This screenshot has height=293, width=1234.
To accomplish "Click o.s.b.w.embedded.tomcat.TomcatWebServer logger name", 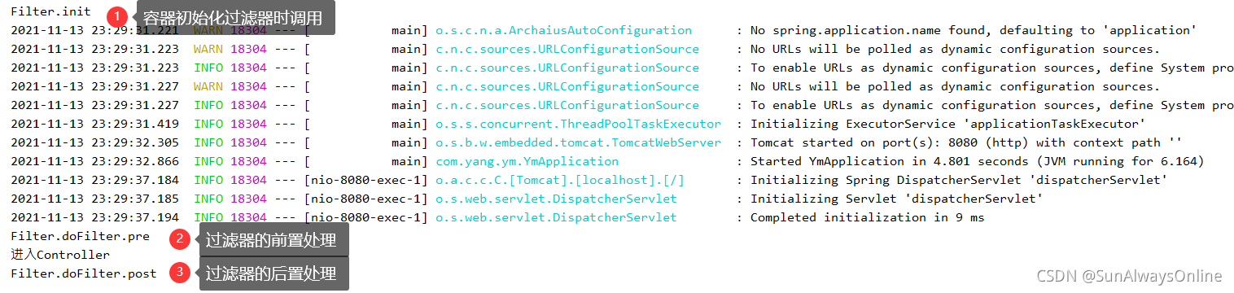I will 578,142.
